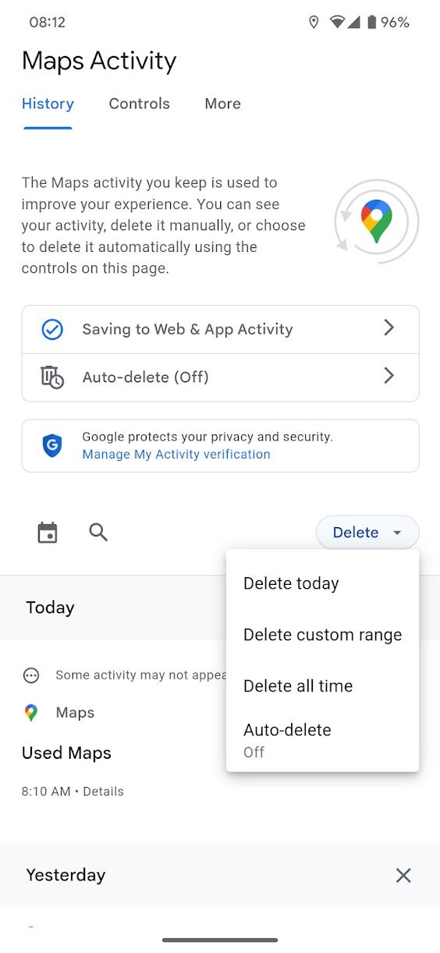The height and width of the screenshot is (953, 440).
Task: Tap the blue checkmark activity icon
Action: 51,330
